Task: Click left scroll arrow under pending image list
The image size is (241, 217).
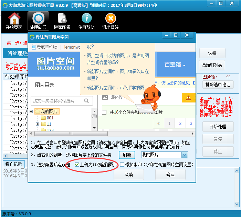Action: [x=6, y=156]
